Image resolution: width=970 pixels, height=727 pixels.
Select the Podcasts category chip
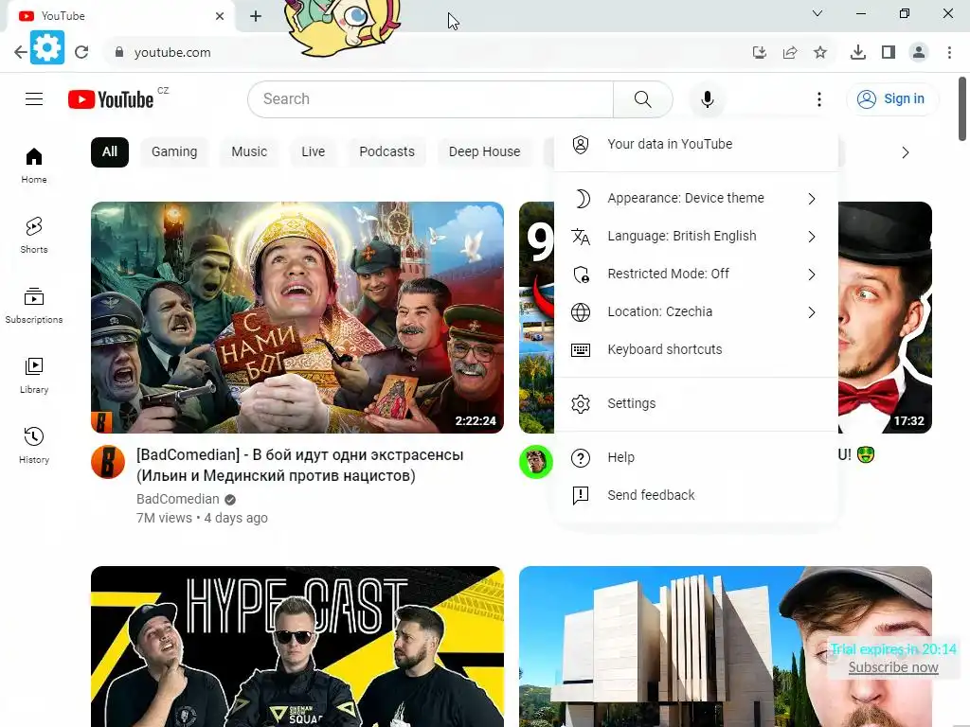(386, 152)
